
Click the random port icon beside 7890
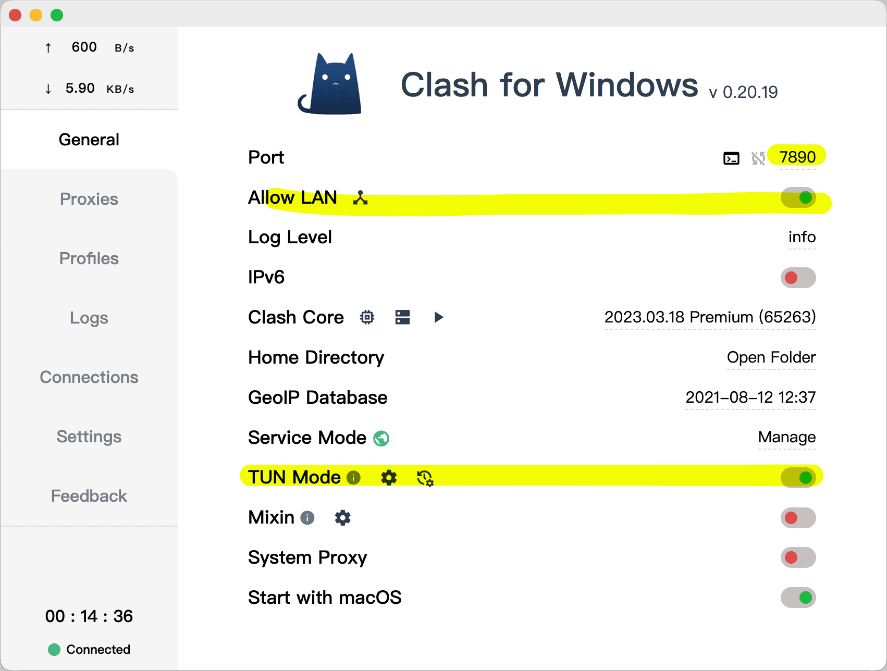pyautogui.click(x=758, y=158)
